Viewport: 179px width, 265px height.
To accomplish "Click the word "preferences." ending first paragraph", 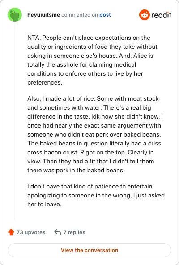I will click(45, 83).
